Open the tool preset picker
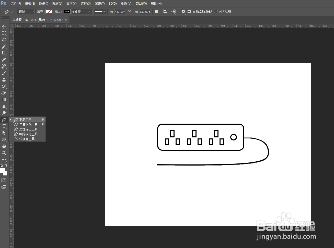The image size is (334, 248). tap(8, 12)
